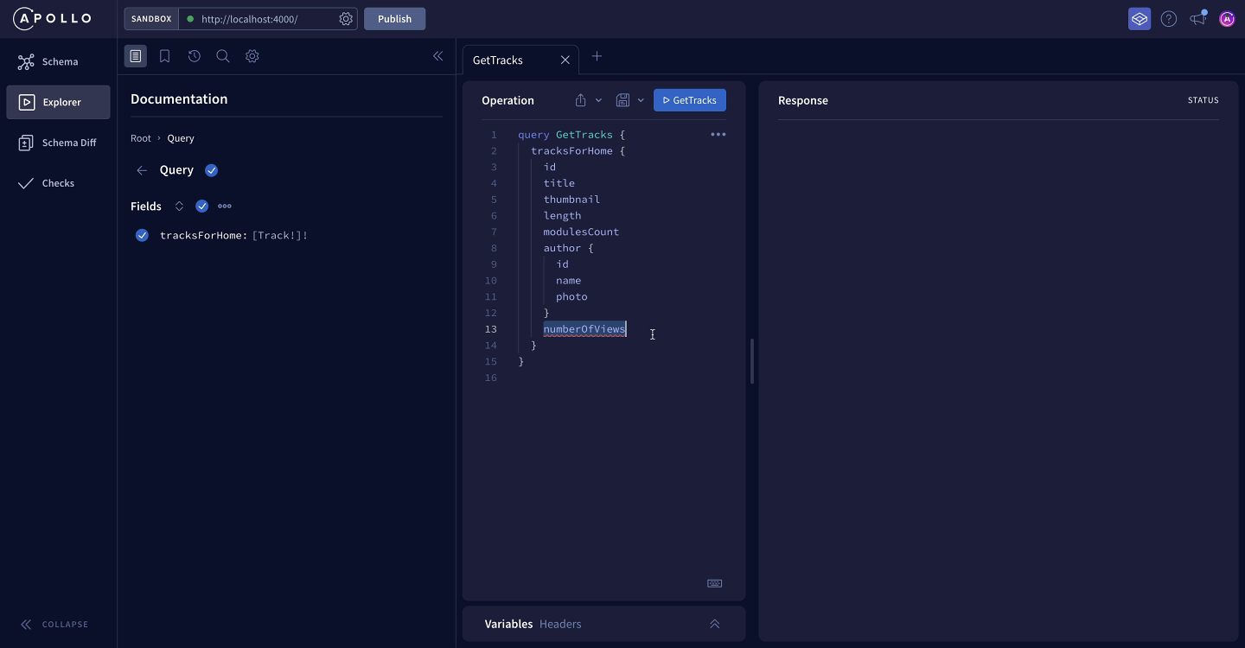
Task: Toggle select all Fields checkmark
Action: tap(201, 206)
